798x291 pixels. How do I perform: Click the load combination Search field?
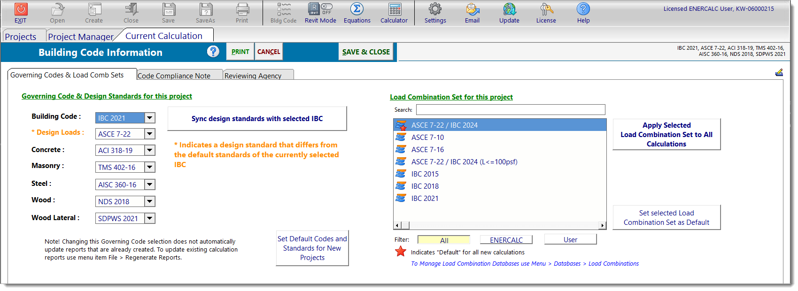tap(511, 110)
